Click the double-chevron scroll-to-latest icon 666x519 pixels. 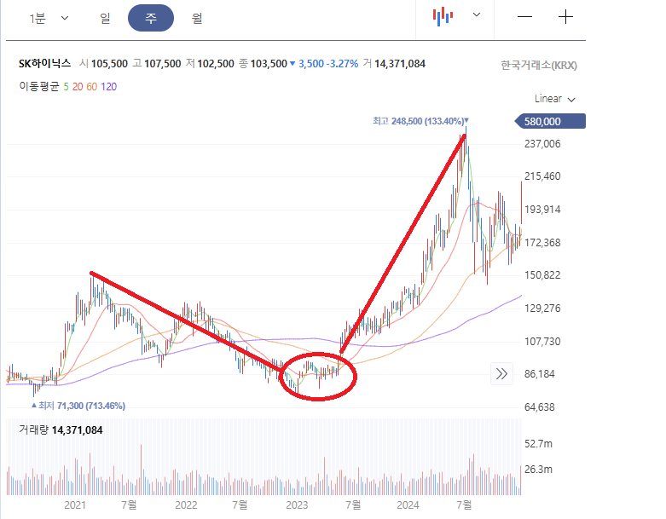(501, 372)
